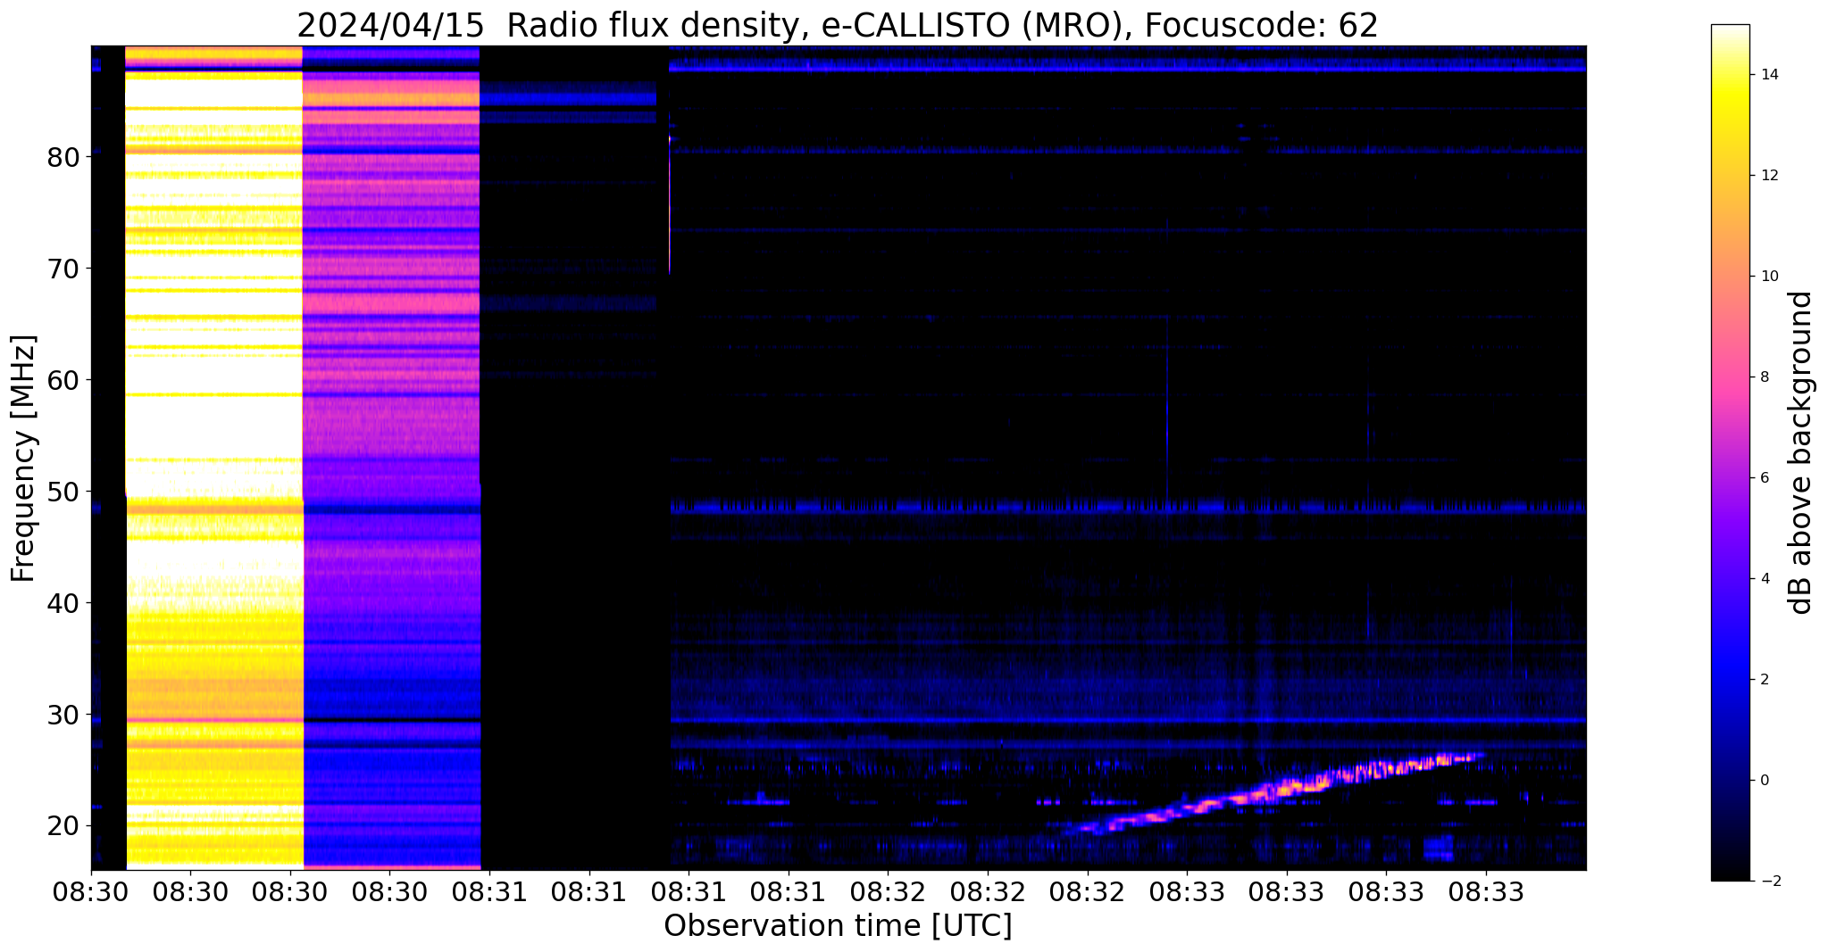The width and height of the screenshot is (1828, 952).
Task: Click the last 08:33 time tick label
Action: click(1486, 891)
